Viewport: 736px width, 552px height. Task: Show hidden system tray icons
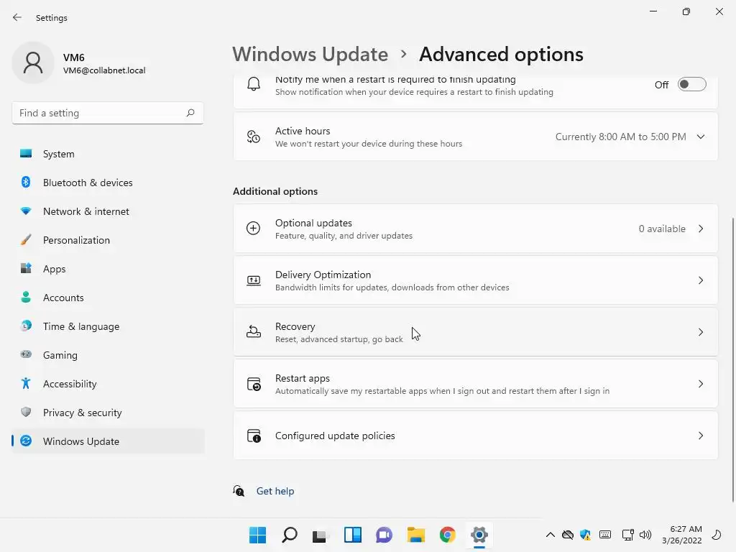pos(550,535)
